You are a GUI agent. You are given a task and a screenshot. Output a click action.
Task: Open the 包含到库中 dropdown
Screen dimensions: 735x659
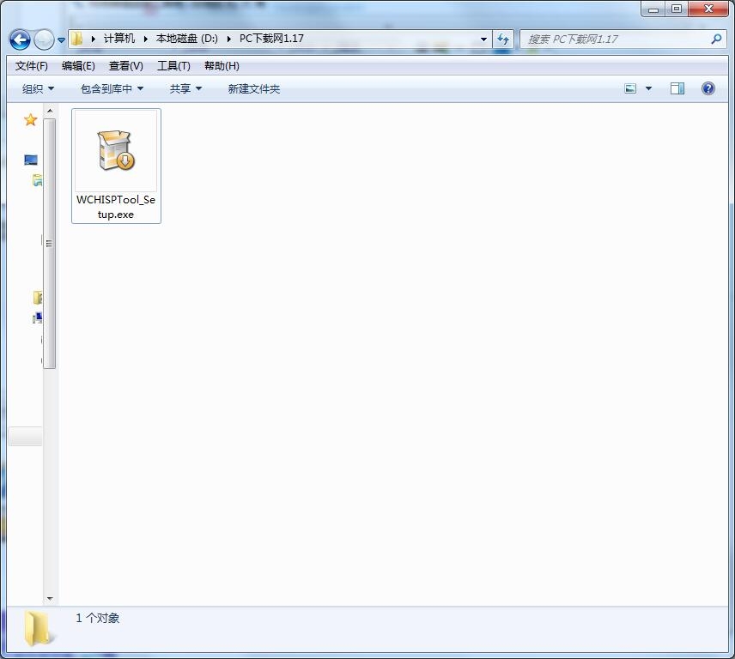[x=112, y=89]
